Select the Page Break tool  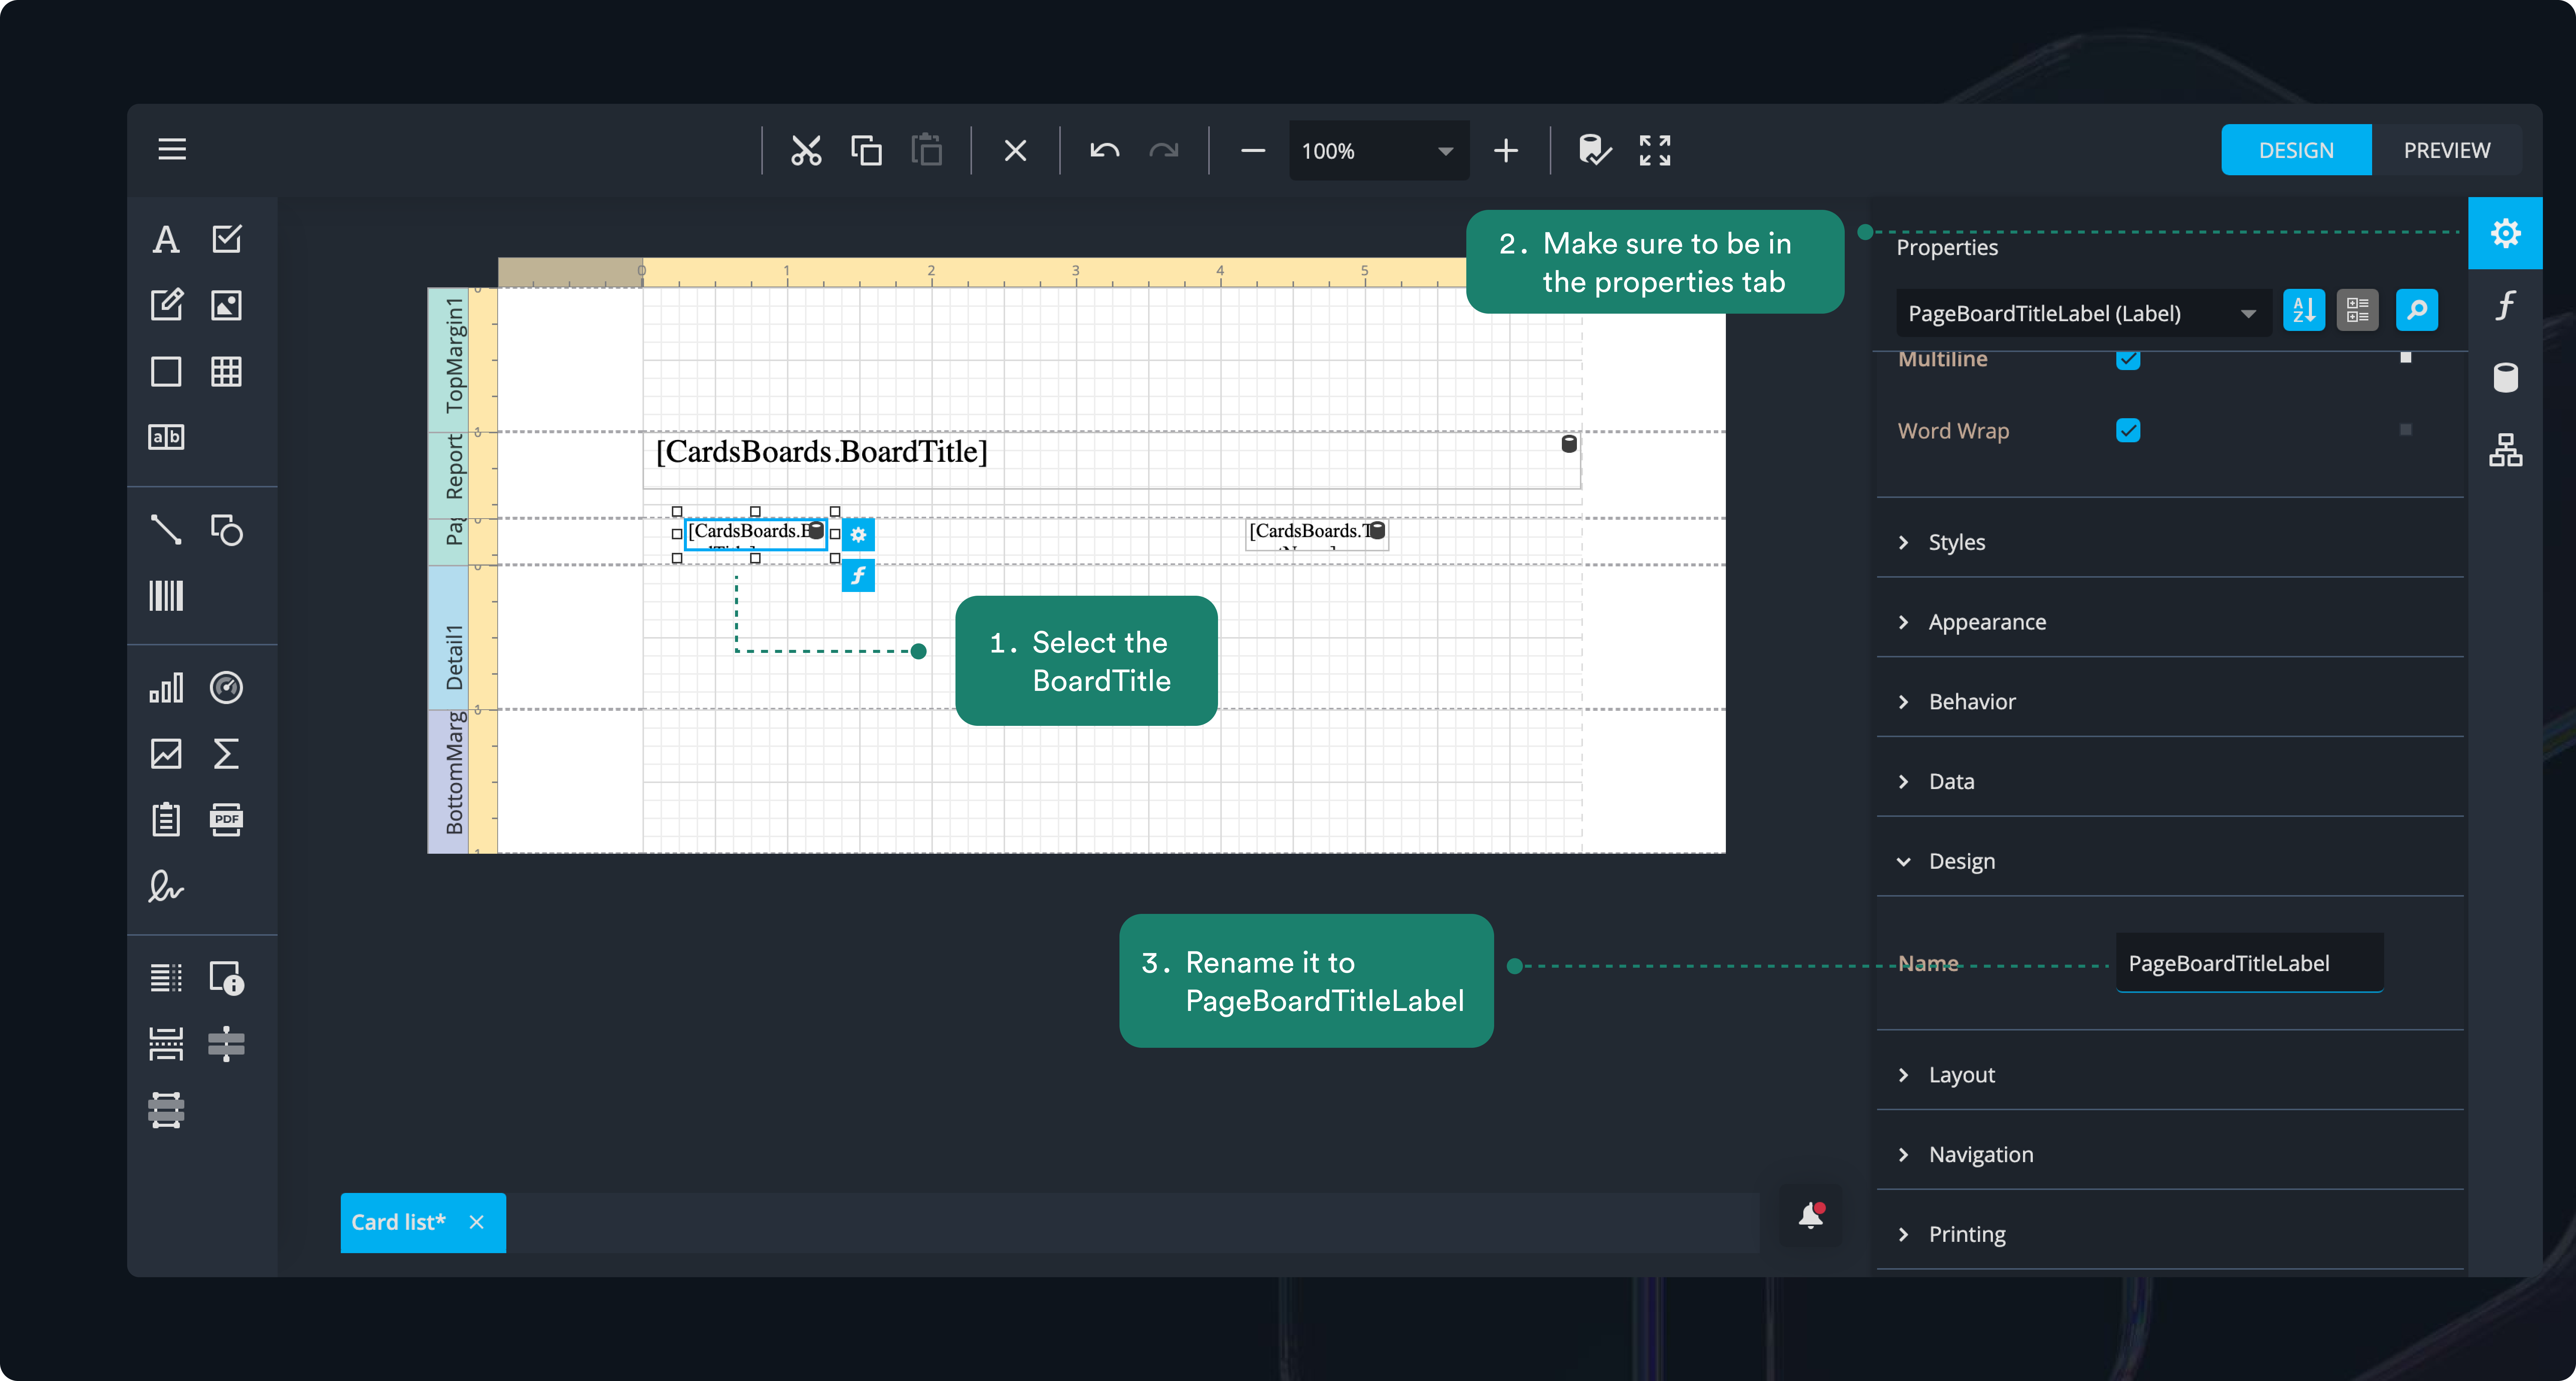click(x=166, y=1044)
